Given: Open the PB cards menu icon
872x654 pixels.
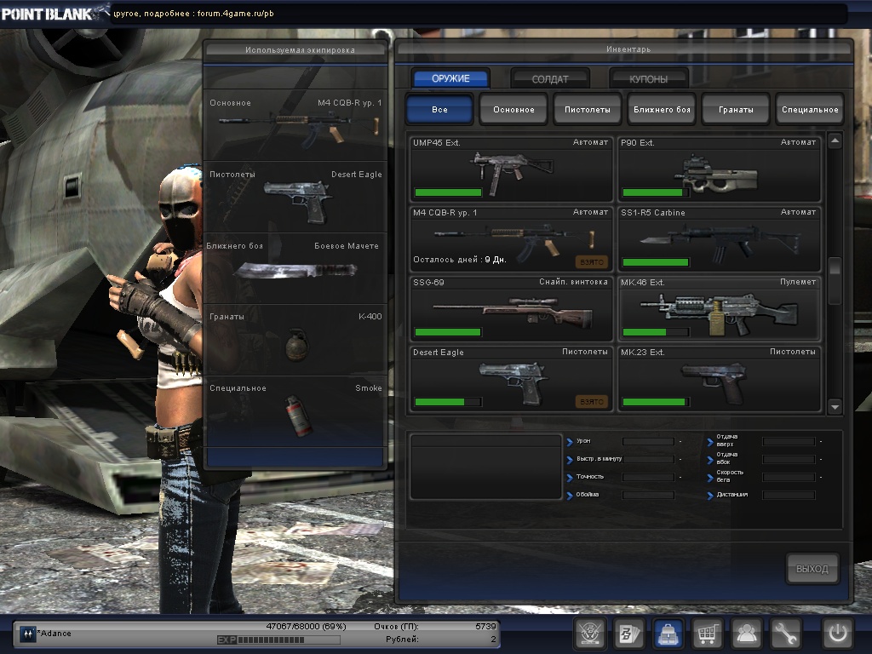Looking at the screenshot, I should 628,634.
